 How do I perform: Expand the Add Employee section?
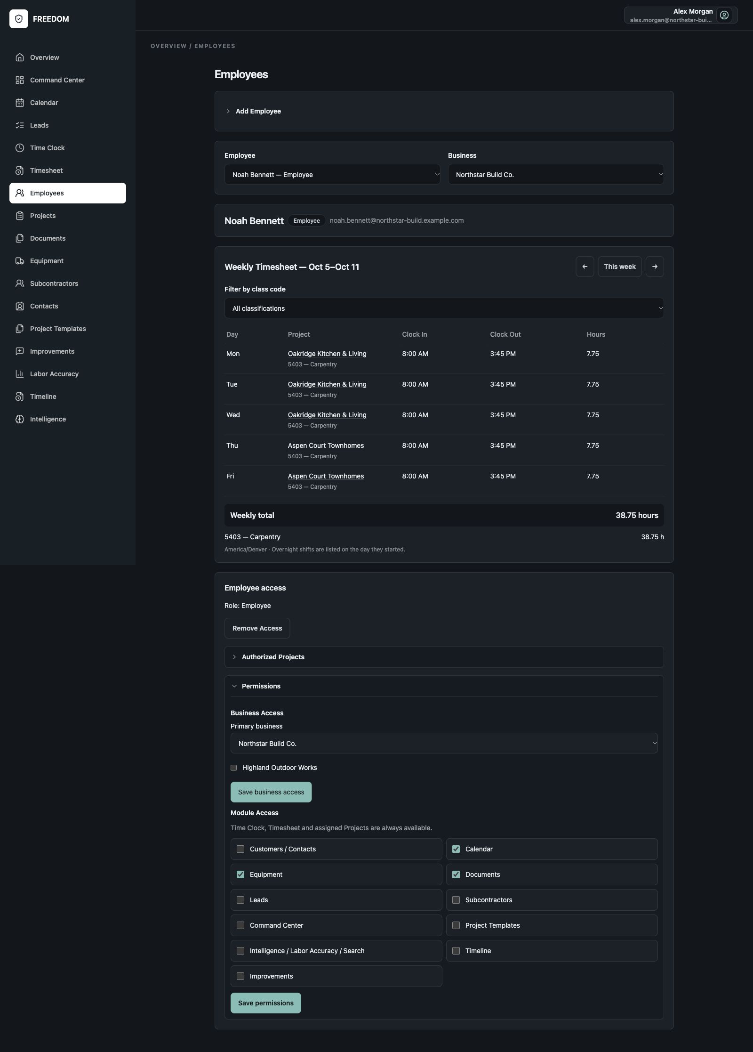point(444,111)
